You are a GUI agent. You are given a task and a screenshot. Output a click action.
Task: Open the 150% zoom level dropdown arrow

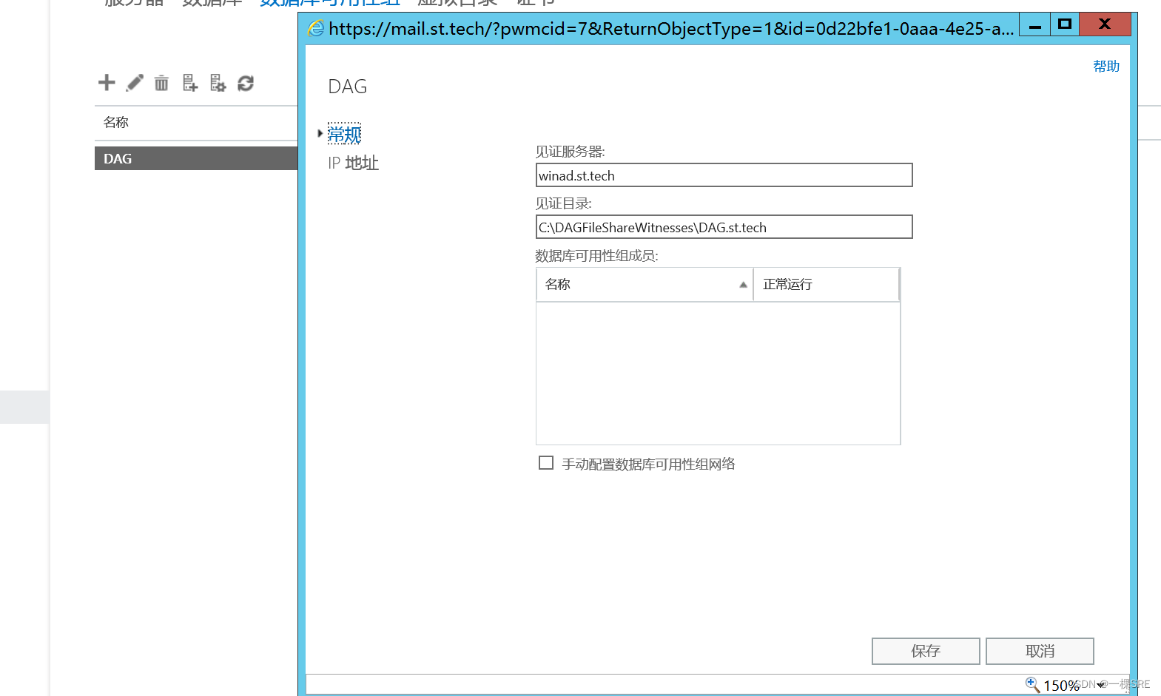pyautogui.click(x=1101, y=686)
